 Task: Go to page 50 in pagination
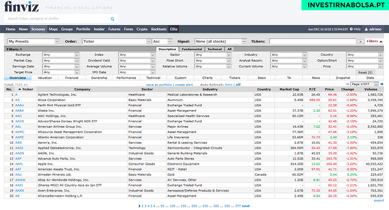point(162,206)
